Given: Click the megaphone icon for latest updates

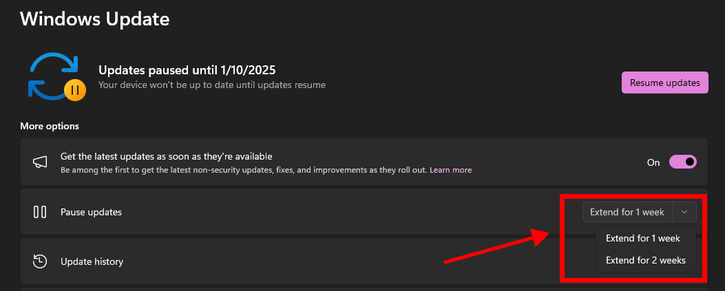Looking at the screenshot, I should pyautogui.click(x=40, y=162).
